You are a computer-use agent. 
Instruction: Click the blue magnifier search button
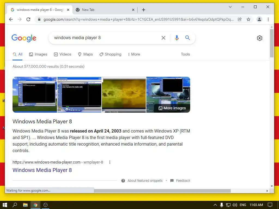click(187, 38)
